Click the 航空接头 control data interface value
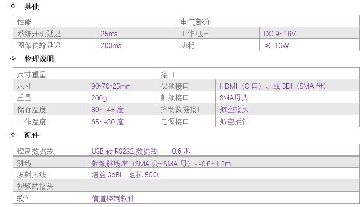Screen dimensions: 362x207 [x=234, y=110]
